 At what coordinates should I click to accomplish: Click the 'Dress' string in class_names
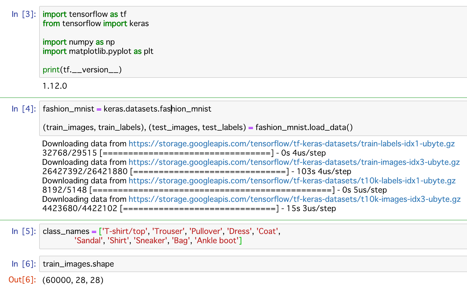click(239, 231)
